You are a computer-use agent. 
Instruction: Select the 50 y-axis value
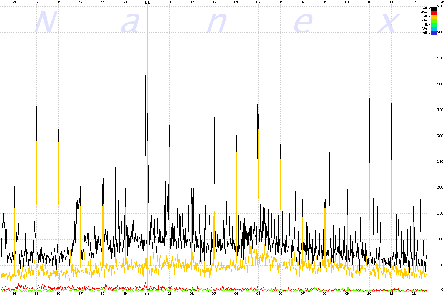click(441, 266)
